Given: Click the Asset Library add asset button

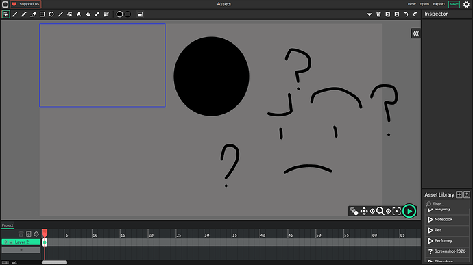Looking at the screenshot, I should 459,194.
